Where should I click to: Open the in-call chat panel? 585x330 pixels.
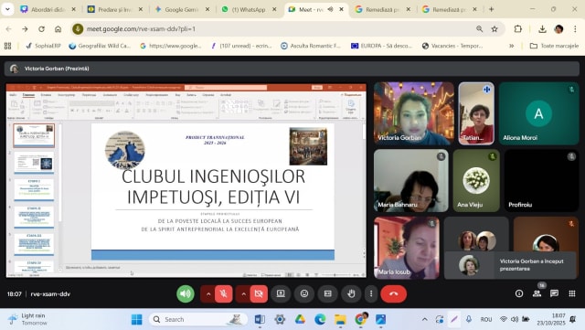[x=555, y=293]
